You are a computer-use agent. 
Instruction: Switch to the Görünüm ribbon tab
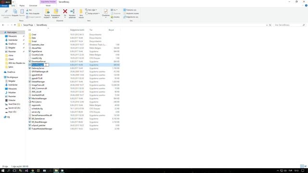pos(33,6)
